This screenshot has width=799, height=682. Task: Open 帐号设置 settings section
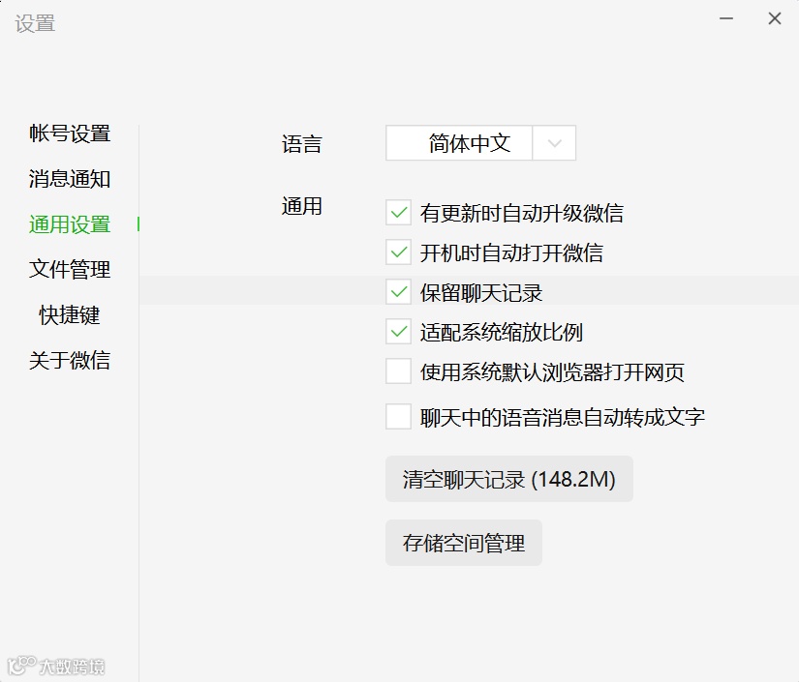(70, 133)
